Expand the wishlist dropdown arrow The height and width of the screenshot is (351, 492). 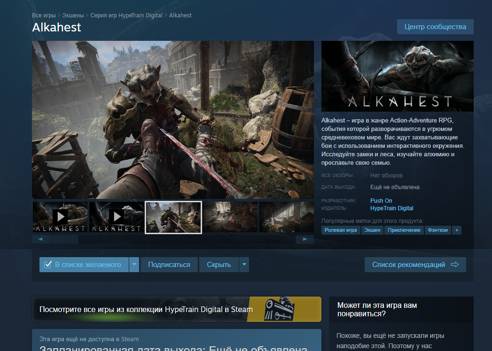coord(134,265)
